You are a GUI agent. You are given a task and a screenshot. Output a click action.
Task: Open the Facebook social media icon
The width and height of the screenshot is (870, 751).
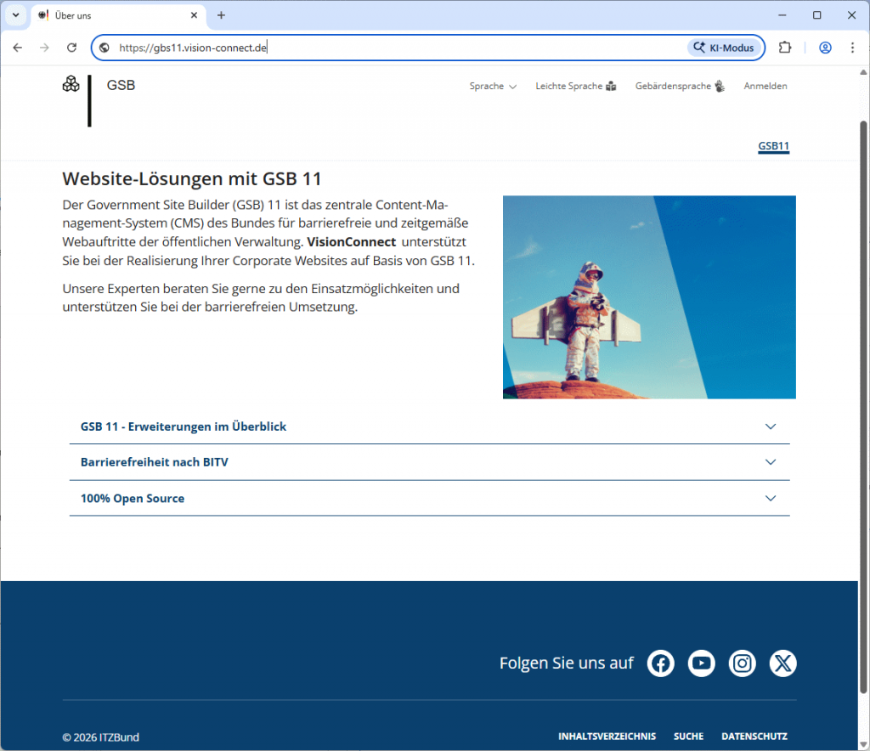coord(660,663)
